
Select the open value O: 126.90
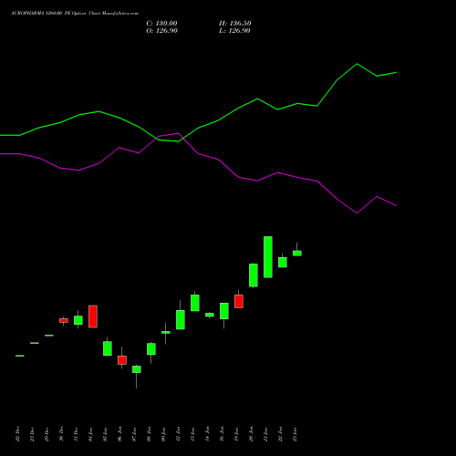click(161, 31)
